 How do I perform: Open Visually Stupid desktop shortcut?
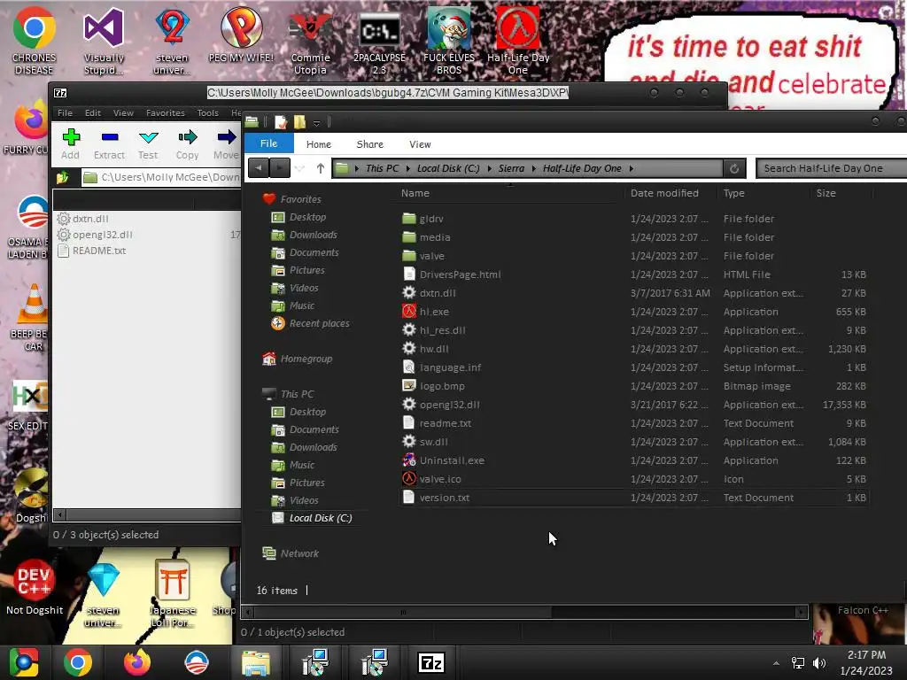[104, 41]
